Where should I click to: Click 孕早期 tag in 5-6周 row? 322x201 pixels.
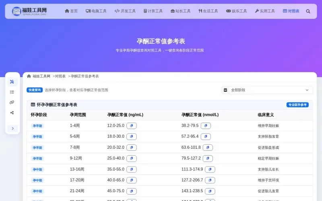tap(37, 137)
